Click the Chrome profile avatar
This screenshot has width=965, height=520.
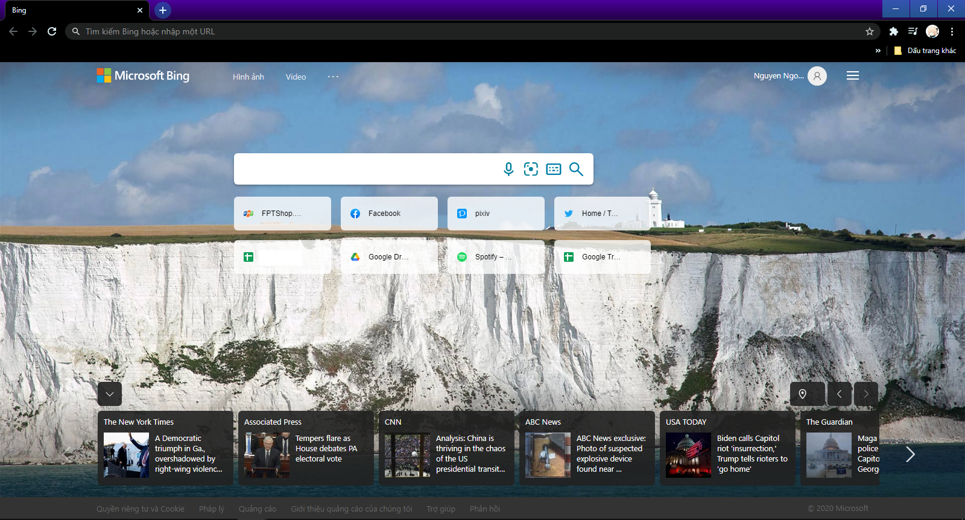click(x=932, y=31)
